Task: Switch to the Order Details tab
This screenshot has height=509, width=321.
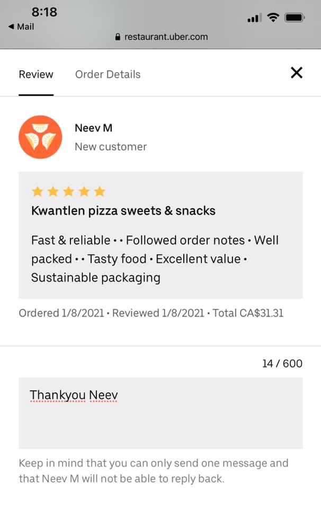Action: point(108,74)
